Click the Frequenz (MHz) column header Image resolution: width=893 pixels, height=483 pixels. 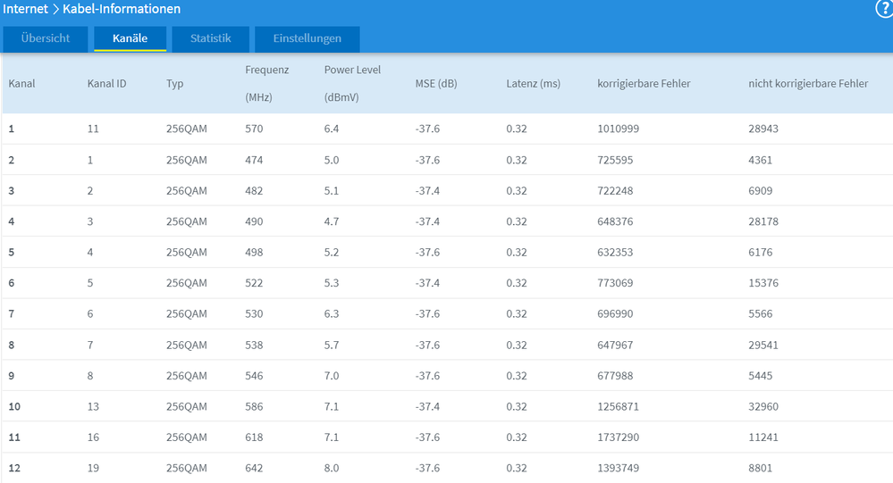pos(267,84)
